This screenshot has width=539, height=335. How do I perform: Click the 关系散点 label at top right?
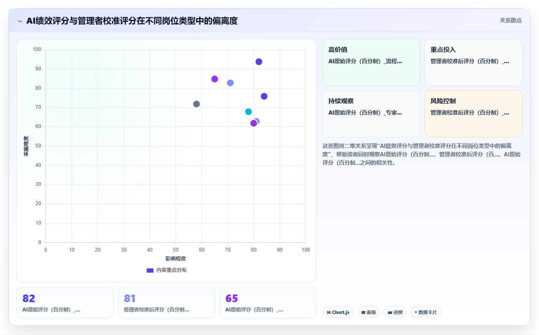pyautogui.click(x=511, y=20)
